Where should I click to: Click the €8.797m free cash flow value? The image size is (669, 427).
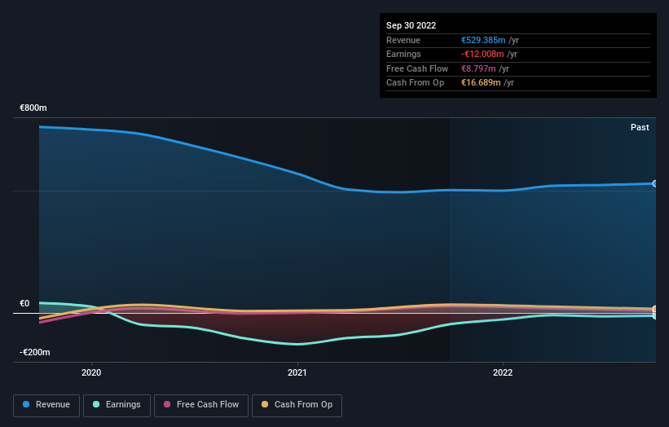(x=478, y=68)
